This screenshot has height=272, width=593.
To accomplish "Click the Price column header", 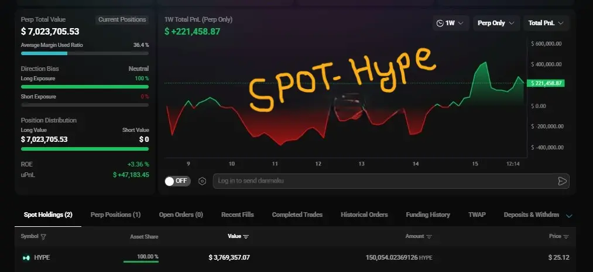I will (x=555, y=236).
